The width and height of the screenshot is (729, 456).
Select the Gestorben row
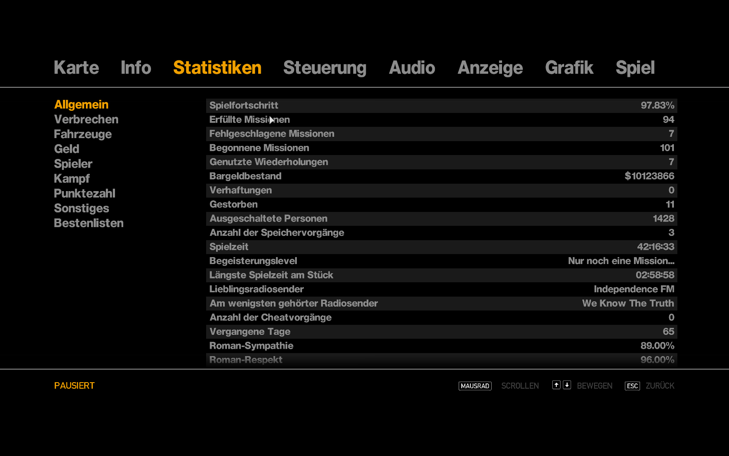coord(442,205)
